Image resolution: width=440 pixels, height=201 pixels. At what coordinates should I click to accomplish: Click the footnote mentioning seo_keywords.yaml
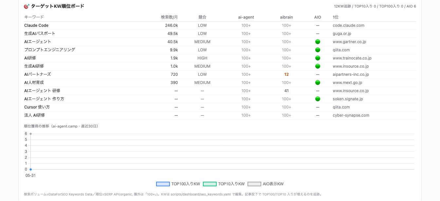(173, 194)
